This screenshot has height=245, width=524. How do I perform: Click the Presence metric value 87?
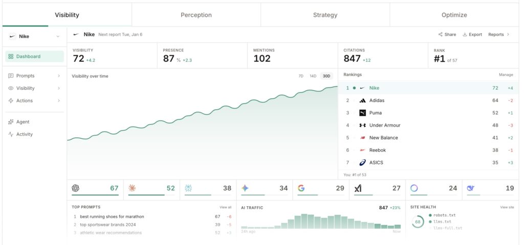pyautogui.click(x=169, y=59)
